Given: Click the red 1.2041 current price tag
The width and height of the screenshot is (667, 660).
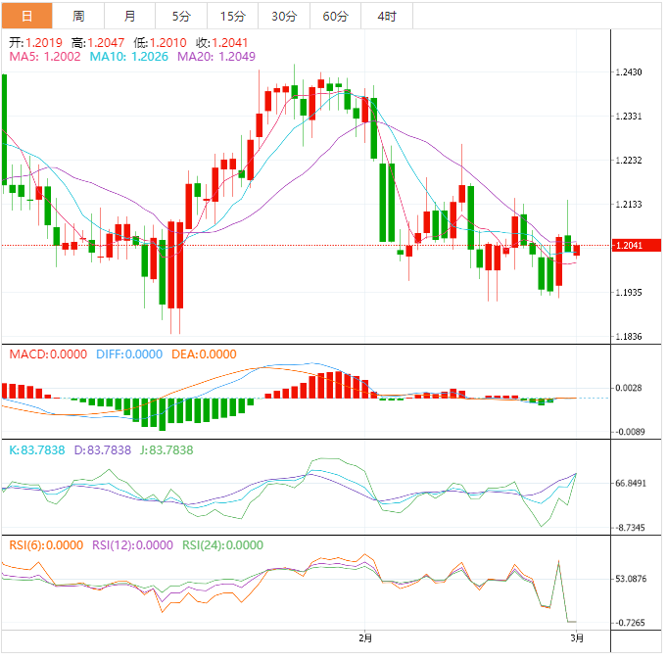Looking at the screenshot, I should tap(637, 246).
